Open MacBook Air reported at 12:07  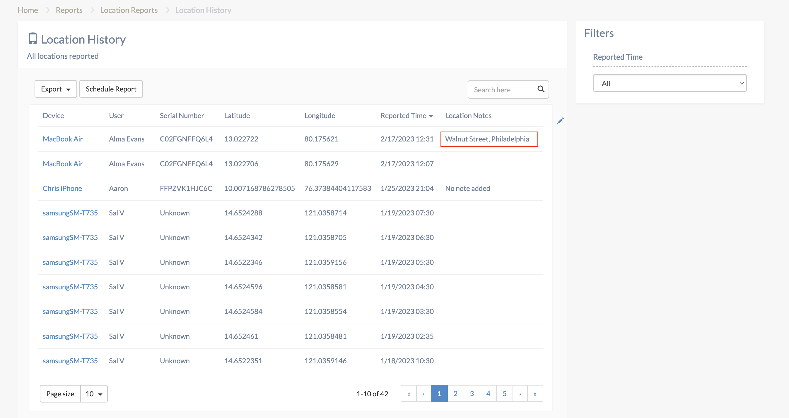(x=63, y=164)
